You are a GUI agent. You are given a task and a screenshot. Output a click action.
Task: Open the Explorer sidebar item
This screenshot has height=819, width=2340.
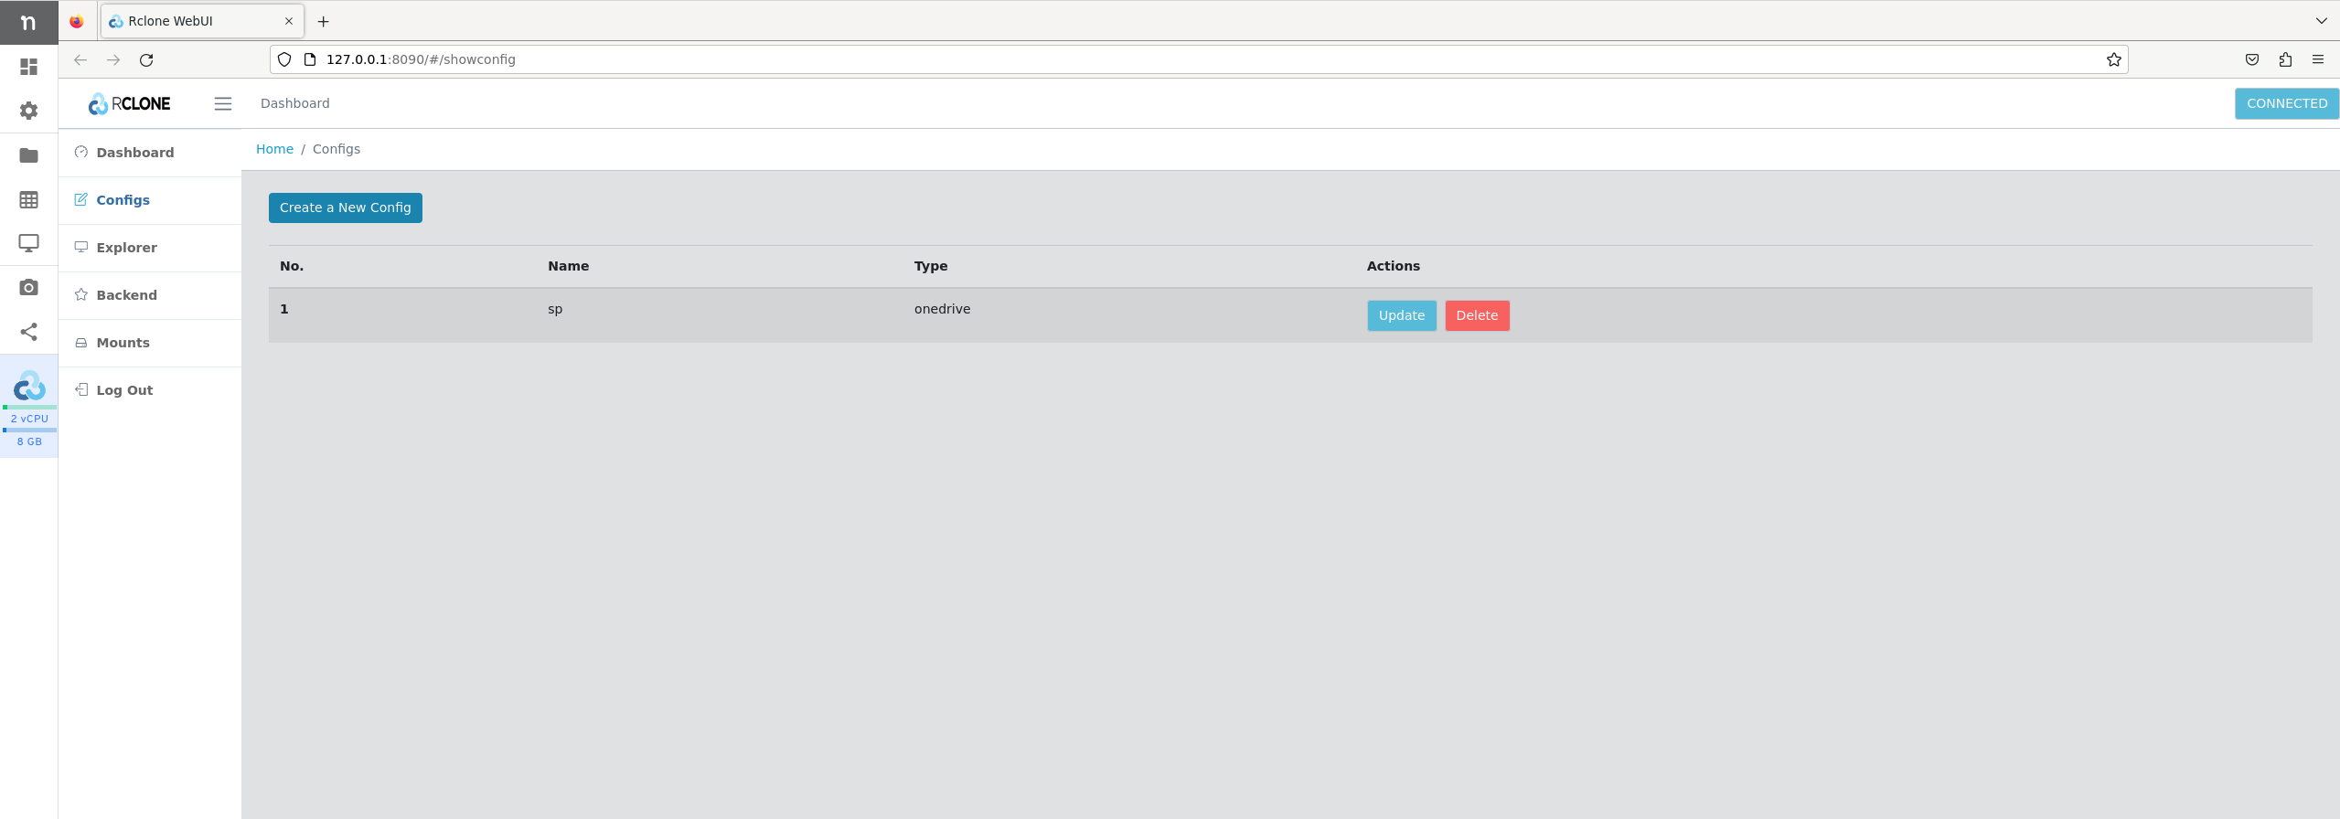[126, 248]
